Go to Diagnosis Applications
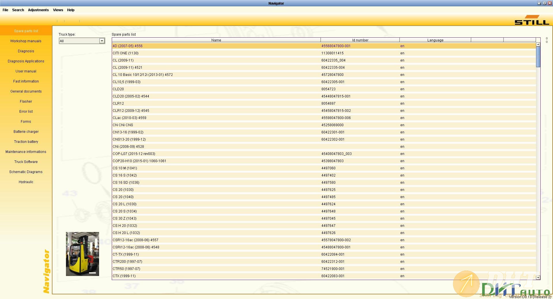The width and height of the screenshot is (553, 299). pos(26,61)
